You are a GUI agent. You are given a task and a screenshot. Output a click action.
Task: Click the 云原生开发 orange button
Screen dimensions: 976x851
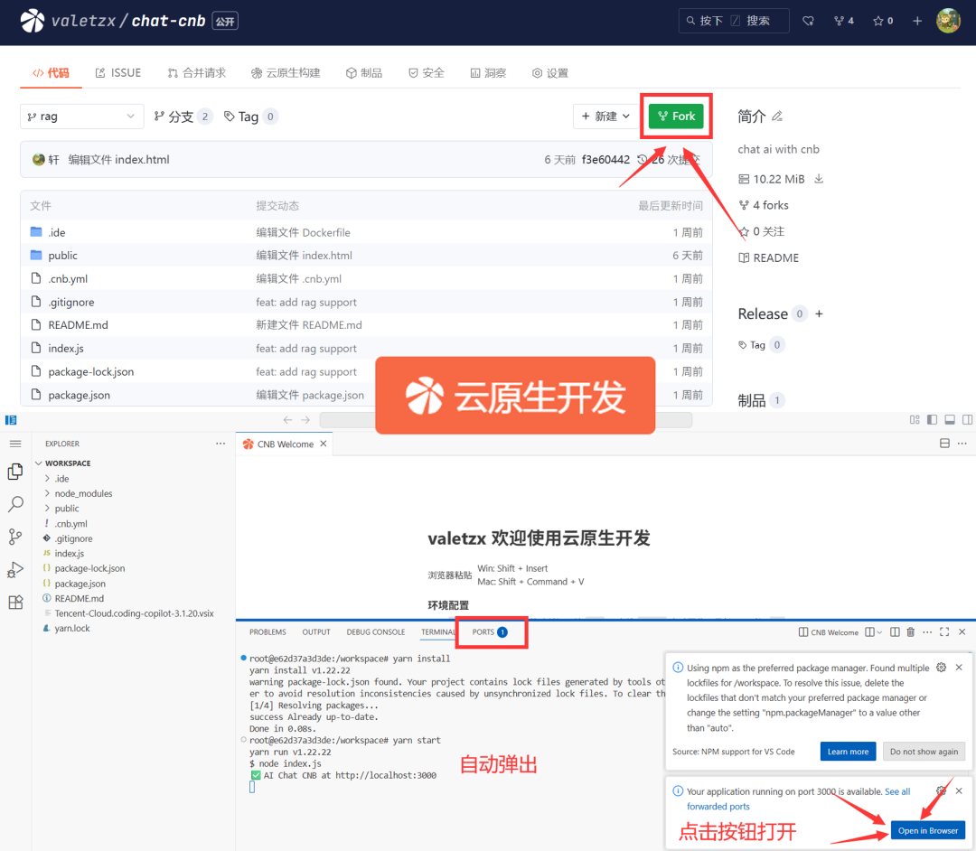pos(515,396)
